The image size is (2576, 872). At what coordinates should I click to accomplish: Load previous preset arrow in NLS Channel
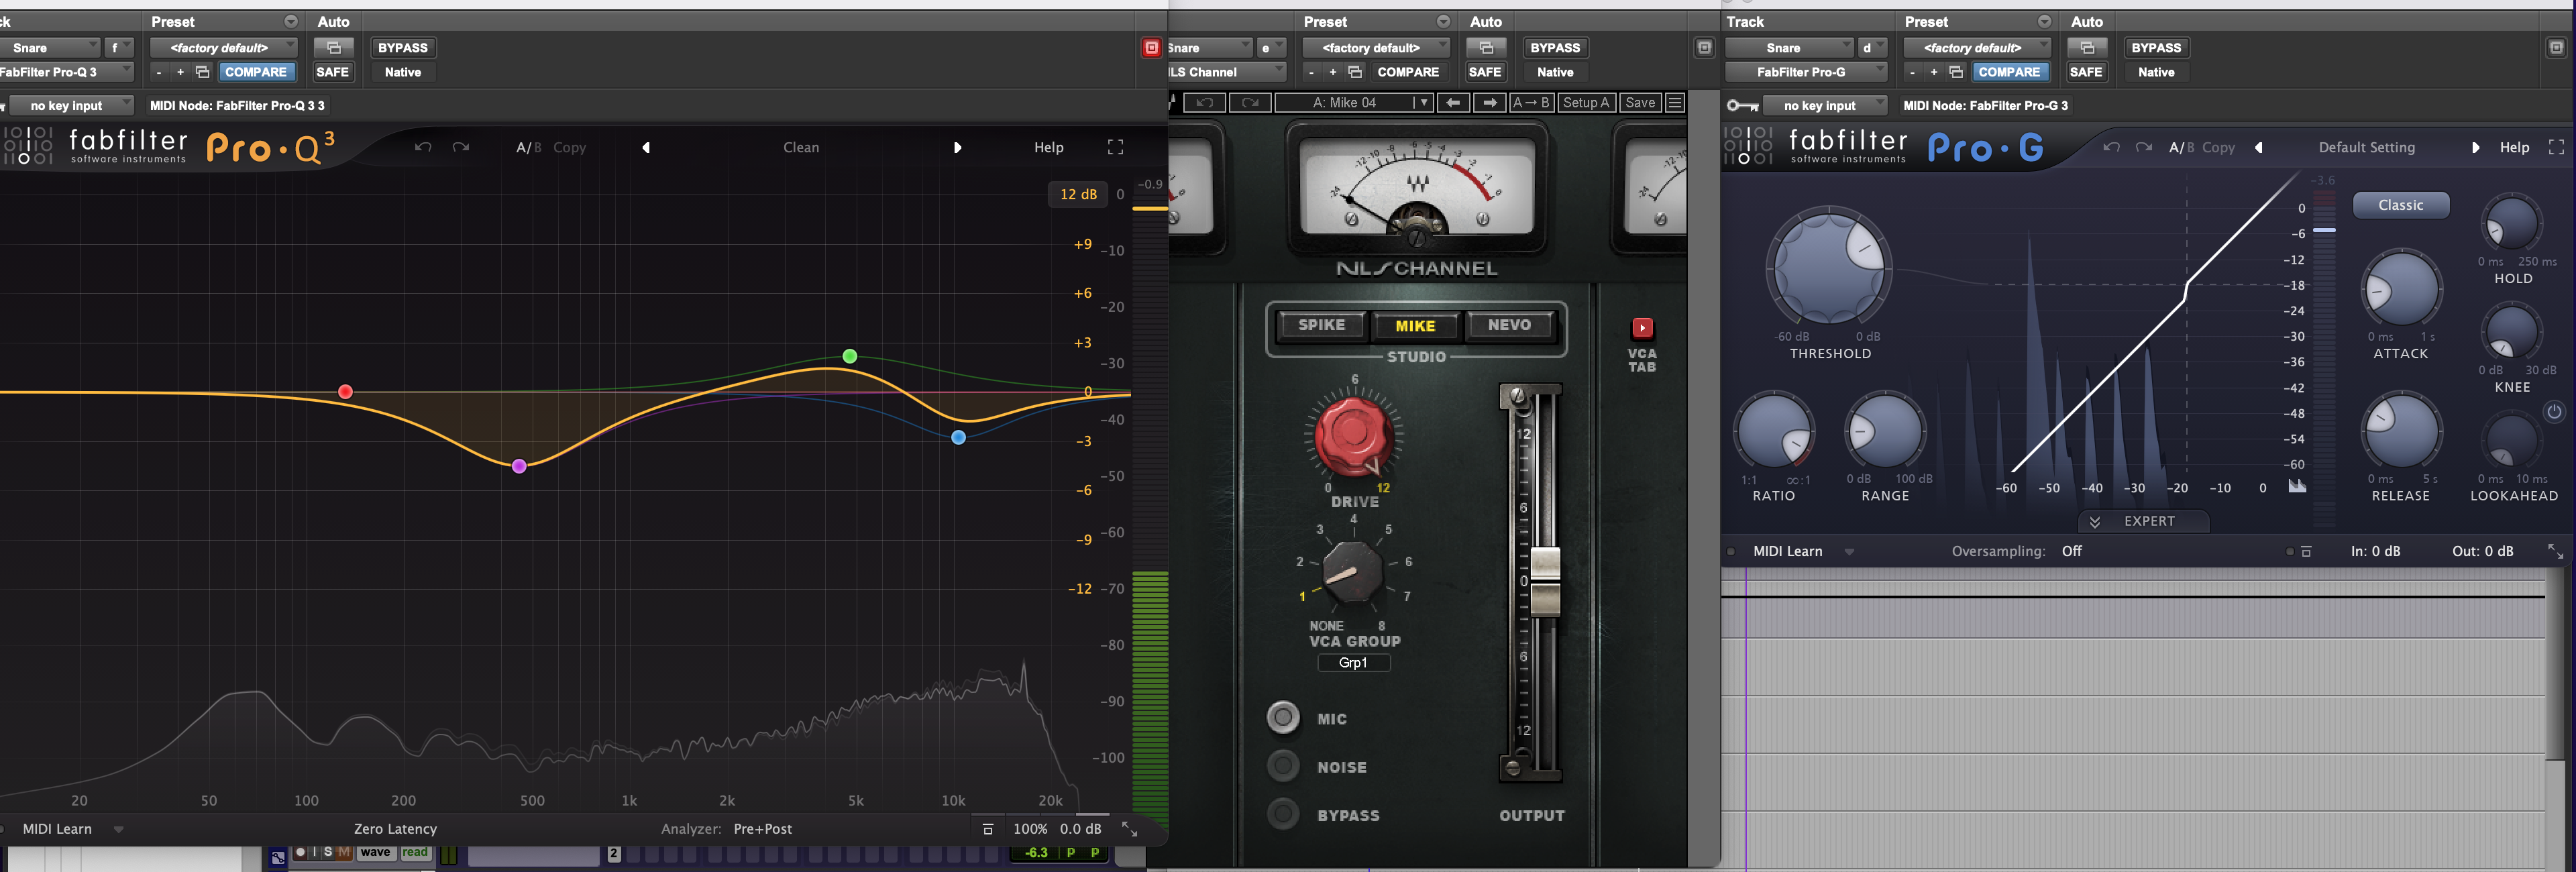pos(1453,102)
